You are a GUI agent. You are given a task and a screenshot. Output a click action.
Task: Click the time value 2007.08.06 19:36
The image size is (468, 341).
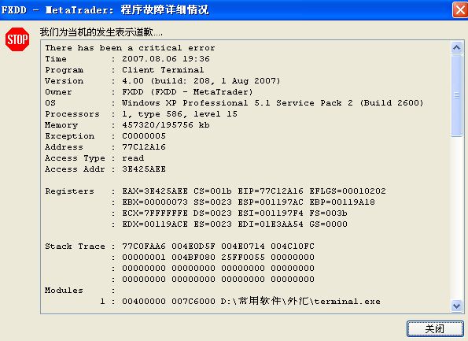click(x=166, y=59)
